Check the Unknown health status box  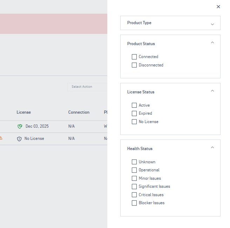(134, 162)
